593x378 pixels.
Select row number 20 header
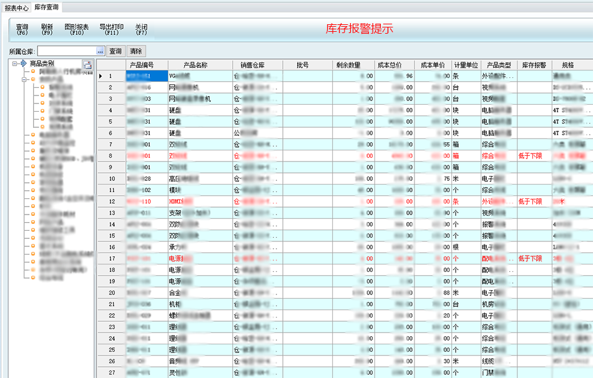click(x=111, y=293)
